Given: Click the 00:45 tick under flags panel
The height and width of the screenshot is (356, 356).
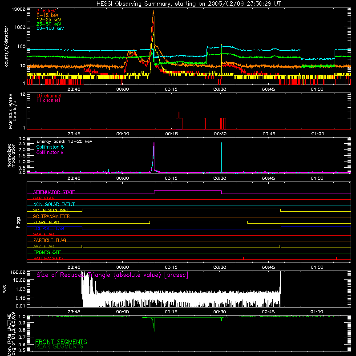Looking at the screenshot, I should click(268, 267).
